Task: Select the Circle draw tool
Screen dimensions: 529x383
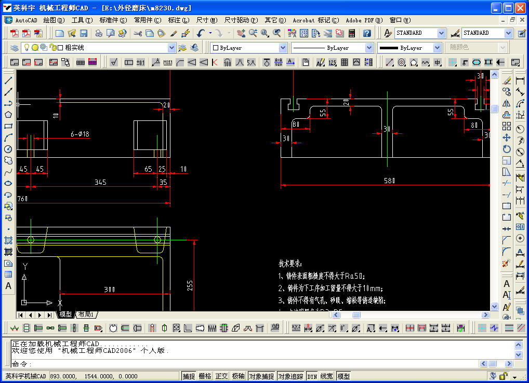Action: pos(8,149)
